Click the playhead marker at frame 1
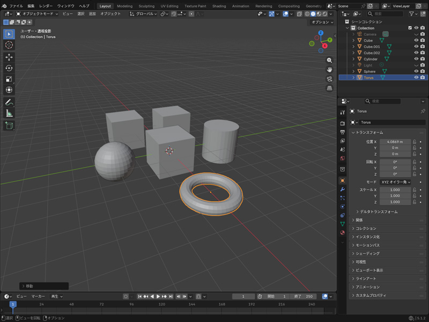 coord(13,304)
